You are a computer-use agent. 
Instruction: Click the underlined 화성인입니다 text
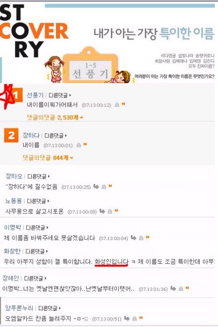tap(111, 262)
